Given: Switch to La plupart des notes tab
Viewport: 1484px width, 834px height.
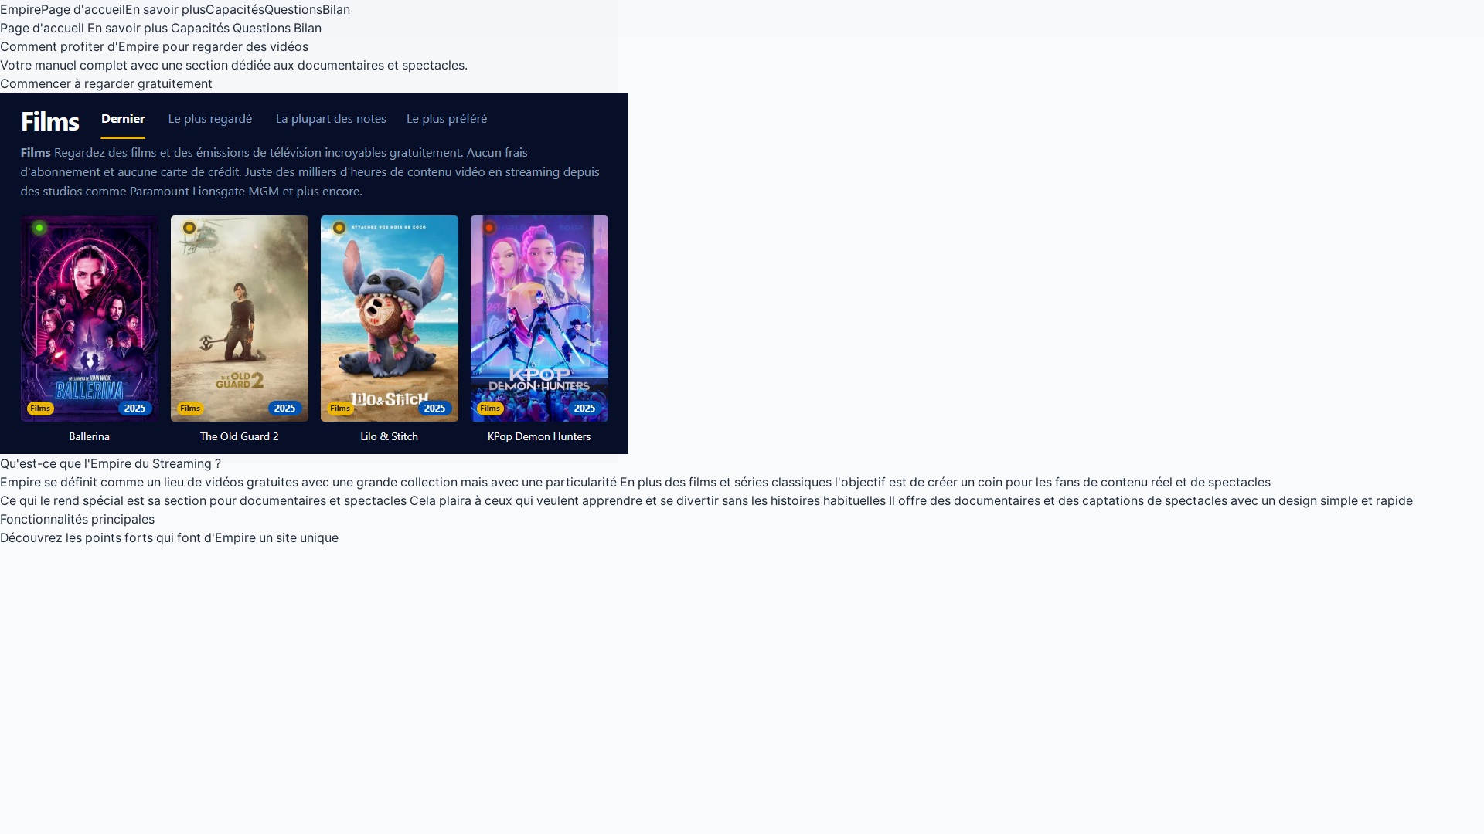Looking at the screenshot, I should pos(331,119).
